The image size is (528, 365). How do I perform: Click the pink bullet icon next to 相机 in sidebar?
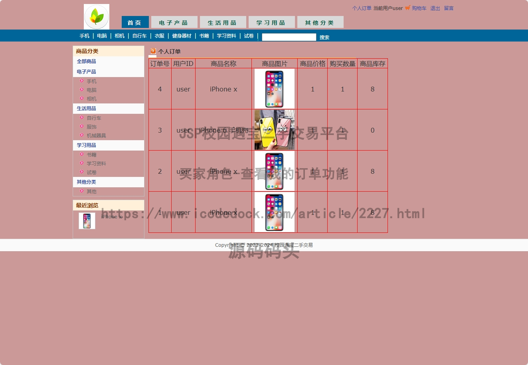coord(82,98)
